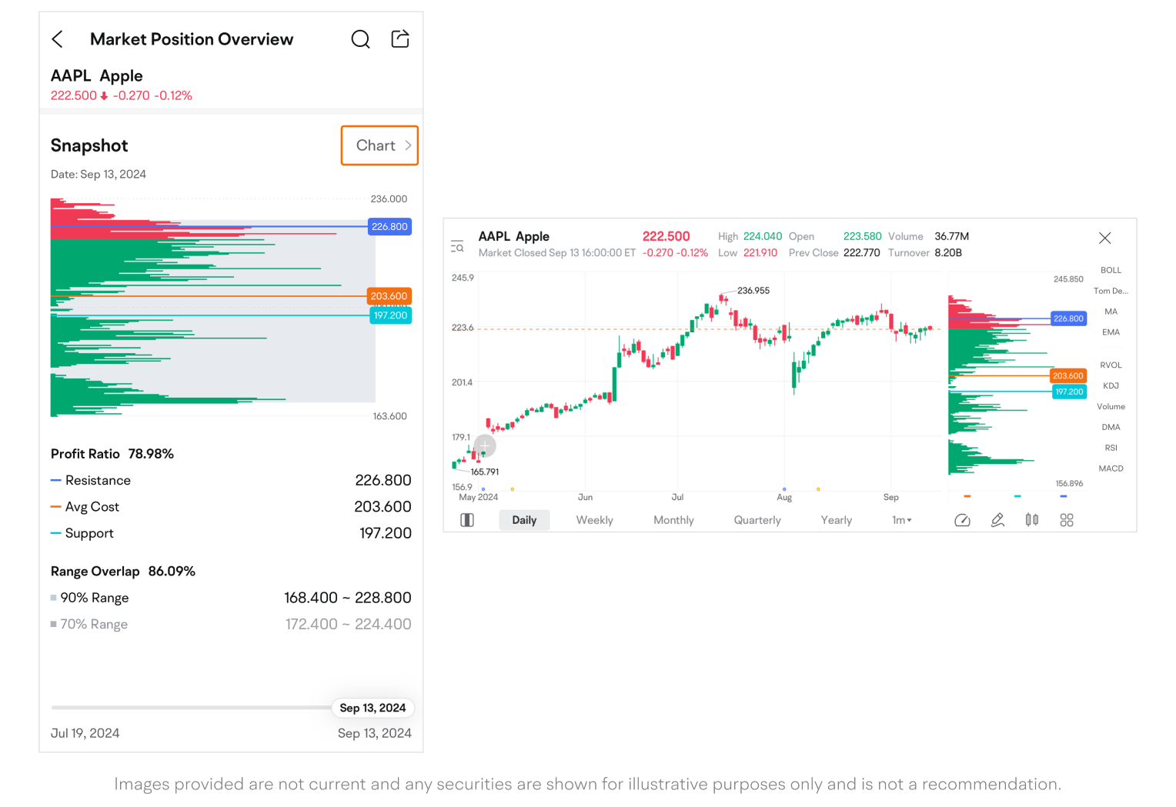Toggle the MACD indicator
1176x807 pixels.
click(1111, 469)
